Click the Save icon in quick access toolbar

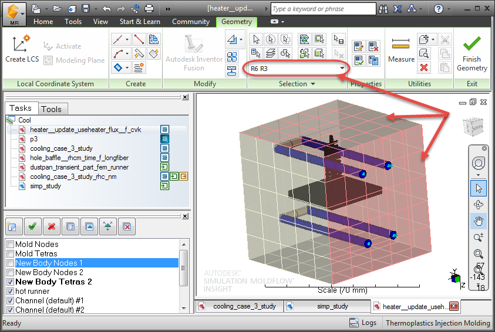click(86, 9)
